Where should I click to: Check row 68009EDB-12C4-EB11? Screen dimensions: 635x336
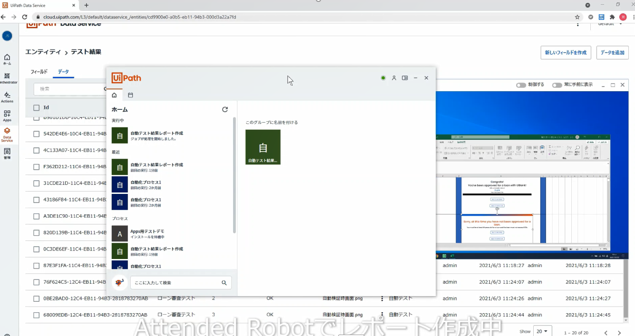pos(37,315)
